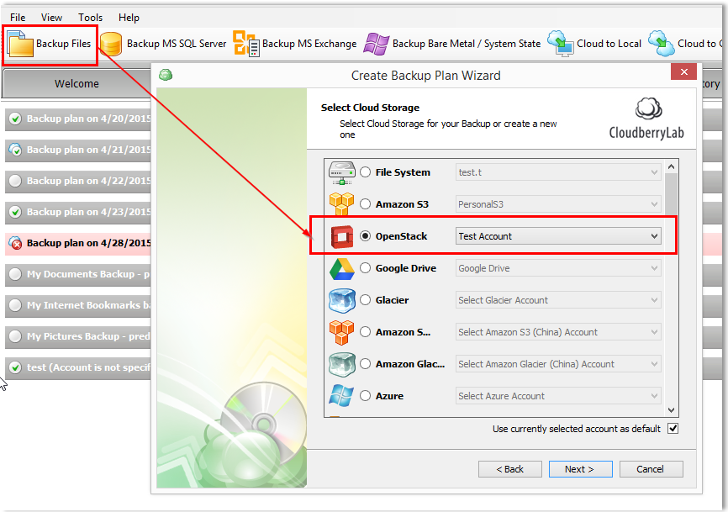This screenshot has width=728, height=512.
Task: Select the File System radio button
Action: (366, 172)
